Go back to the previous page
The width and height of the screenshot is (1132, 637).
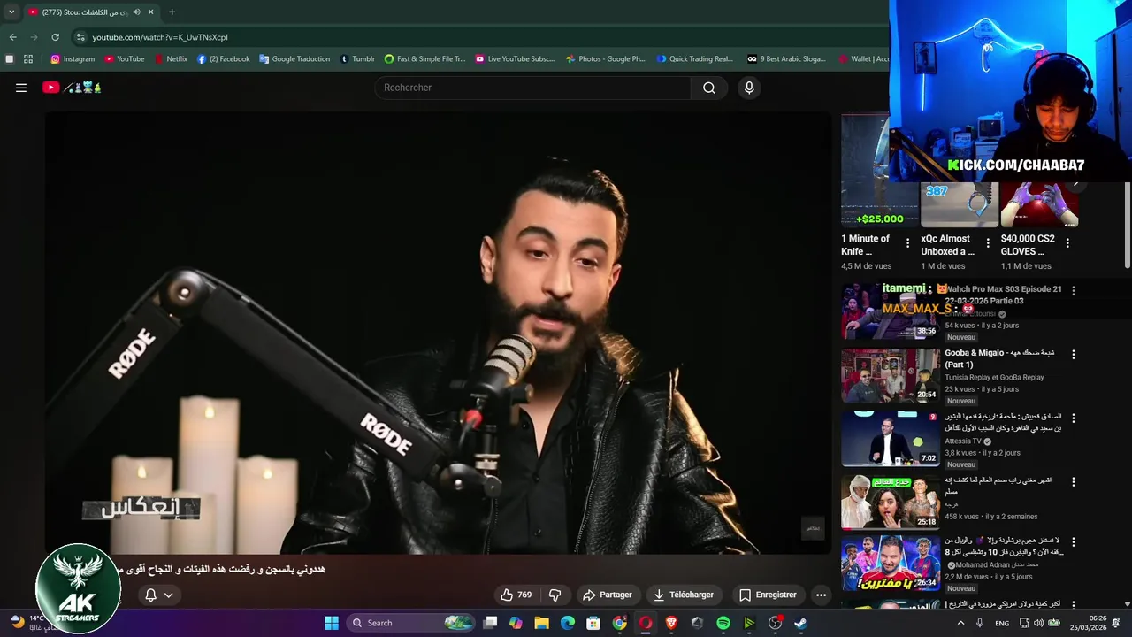coord(12,37)
